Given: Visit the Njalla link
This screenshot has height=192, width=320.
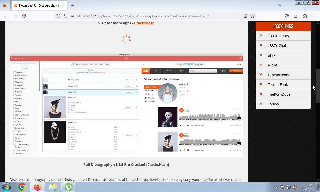Looking at the screenshot, I should (272, 65).
